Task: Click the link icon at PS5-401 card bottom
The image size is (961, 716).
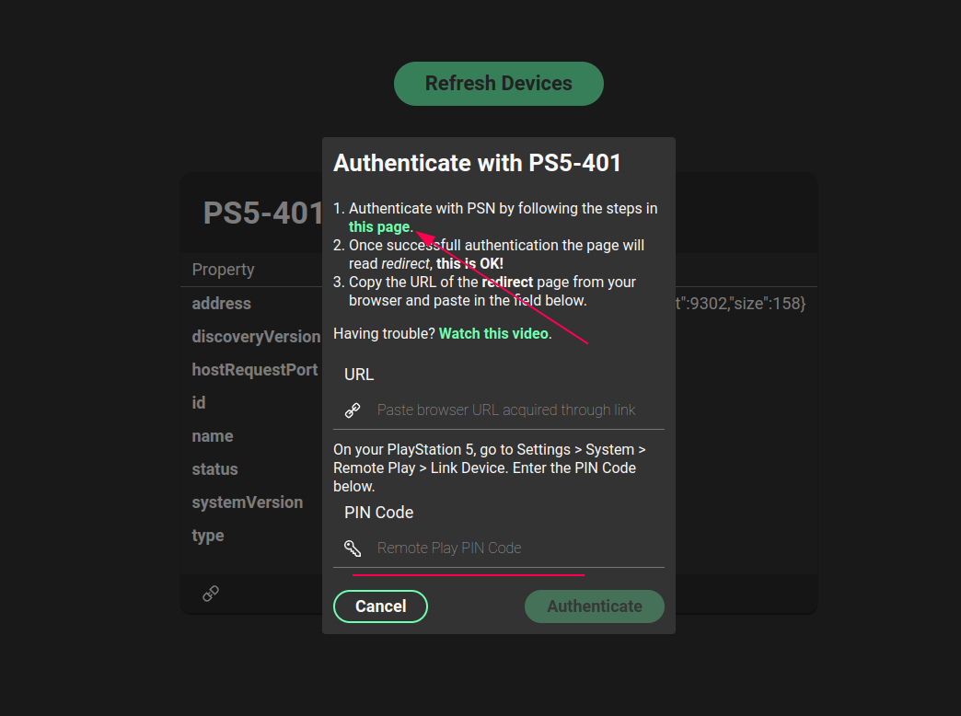Action: pyautogui.click(x=211, y=594)
